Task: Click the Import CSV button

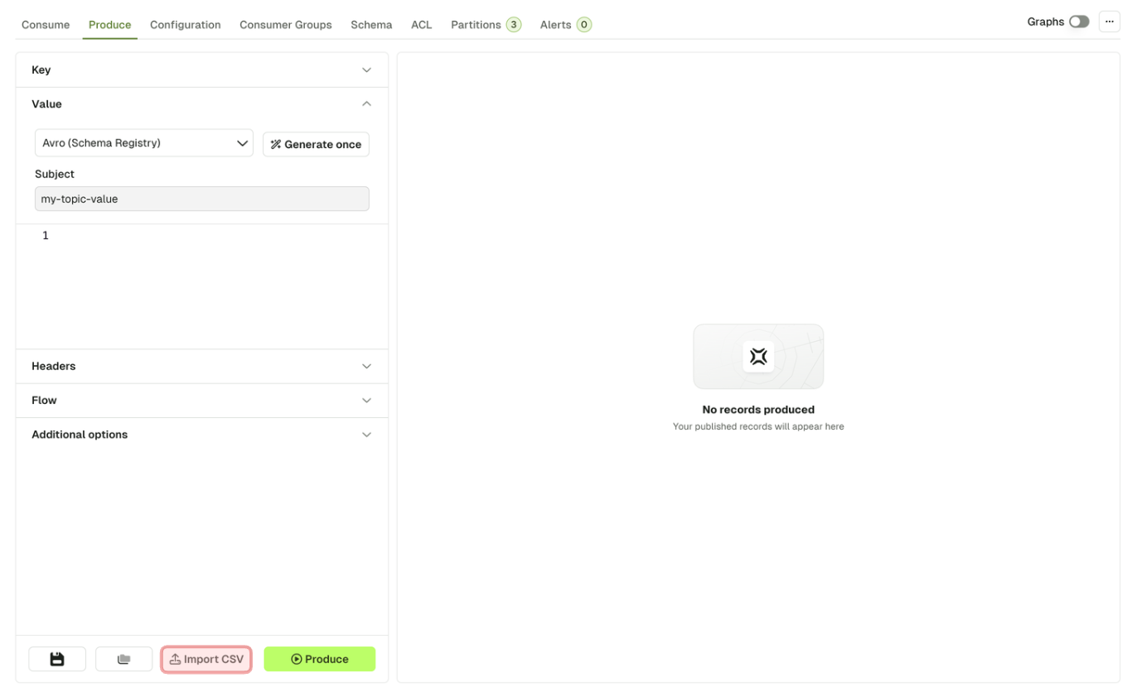Action: coord(206,660)
